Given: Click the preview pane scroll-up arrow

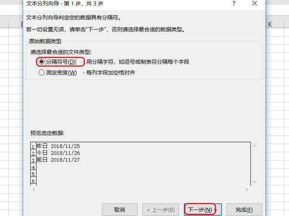Looking at the screenshot, I should point(255,146).
